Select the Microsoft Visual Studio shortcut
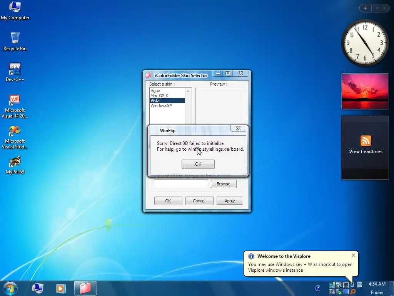The image size is (394, 296). pyautogui.click(x=15, y=138)
